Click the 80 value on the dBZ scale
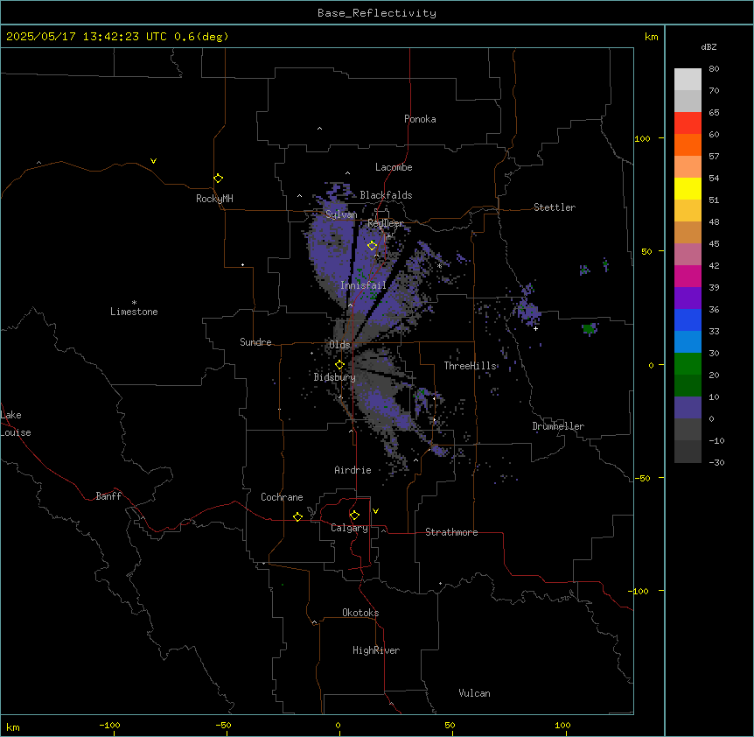The height and width of the screenshot is (737, 754). coord(714,69)
